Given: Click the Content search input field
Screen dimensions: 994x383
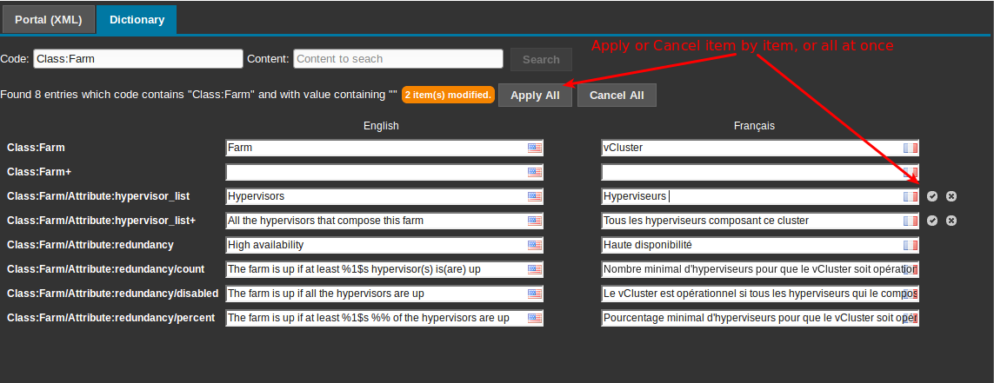Looking at the screenshot, I should (x=398, y=59).
